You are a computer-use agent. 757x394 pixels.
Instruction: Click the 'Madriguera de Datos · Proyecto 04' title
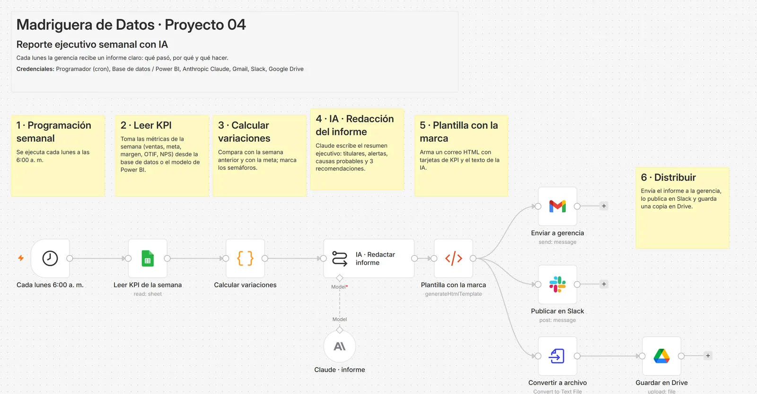131,25
